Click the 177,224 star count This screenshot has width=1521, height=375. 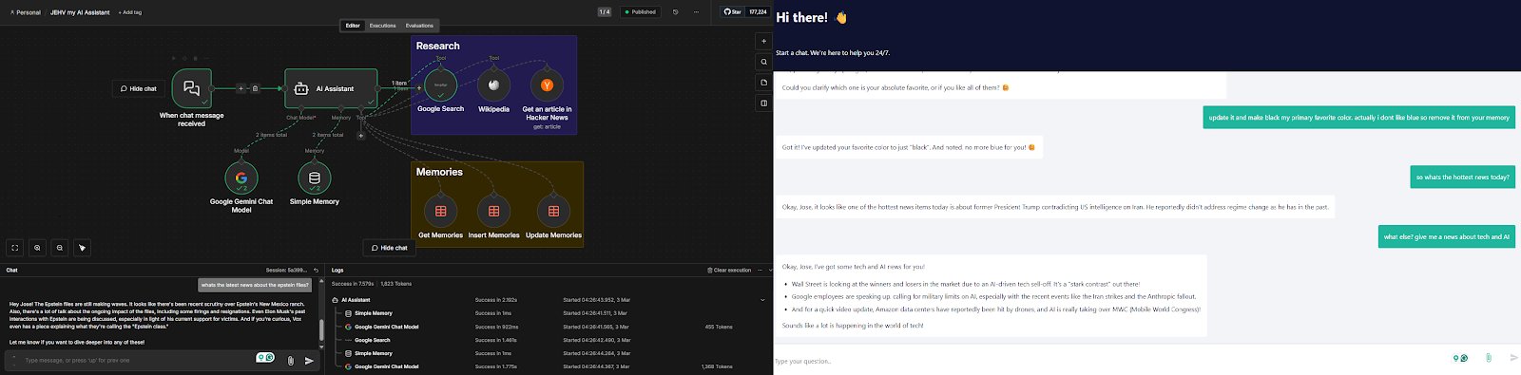tap(758, 12)
